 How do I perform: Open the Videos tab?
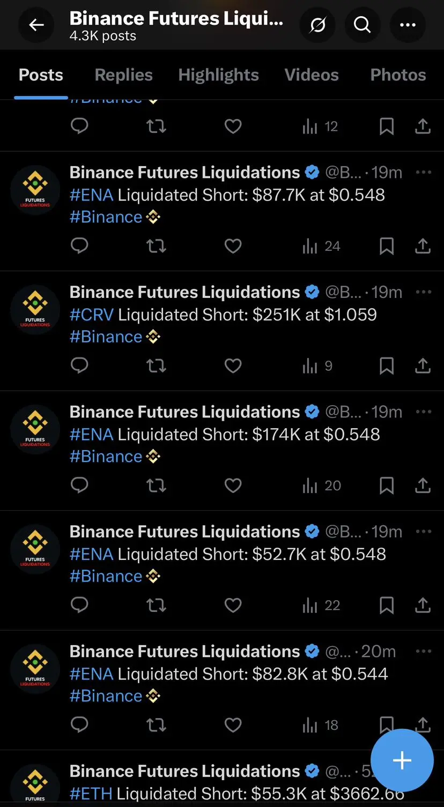click(x=312, y=75)
